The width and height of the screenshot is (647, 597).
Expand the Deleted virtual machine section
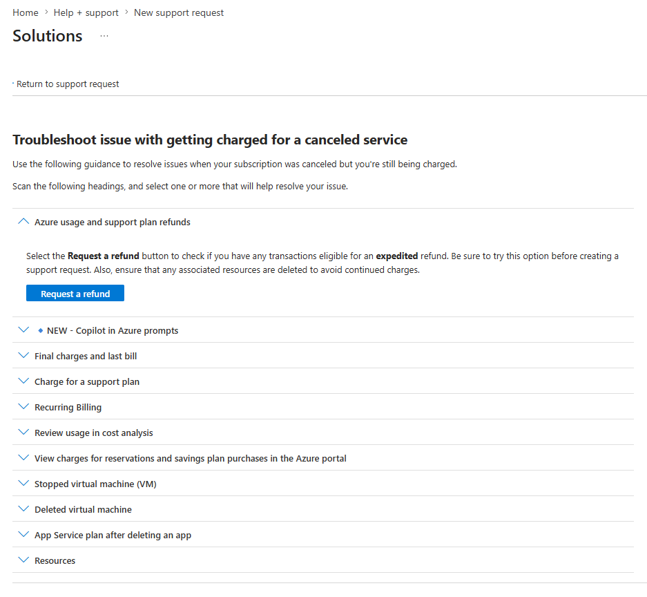(x=323, y=509)
